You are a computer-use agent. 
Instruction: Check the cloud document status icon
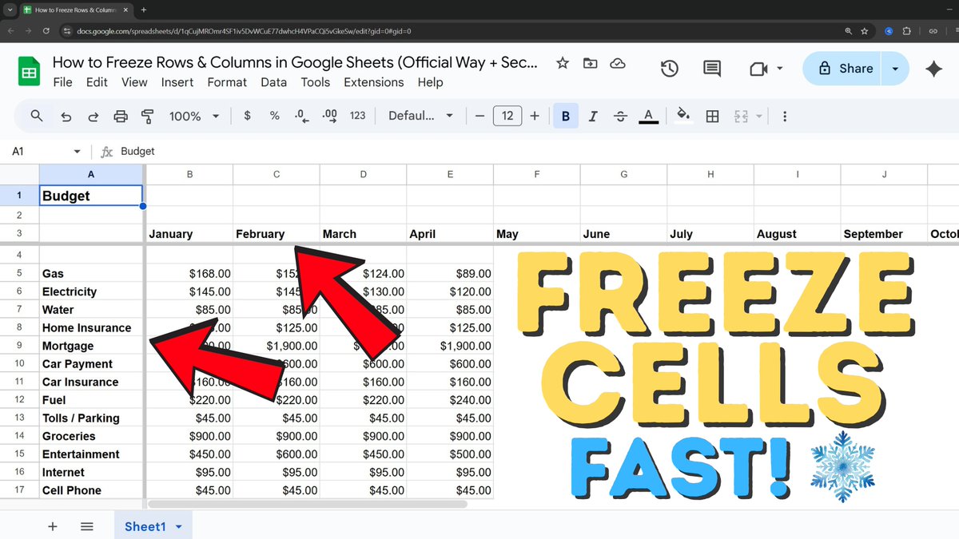click(x=617, y=64)
